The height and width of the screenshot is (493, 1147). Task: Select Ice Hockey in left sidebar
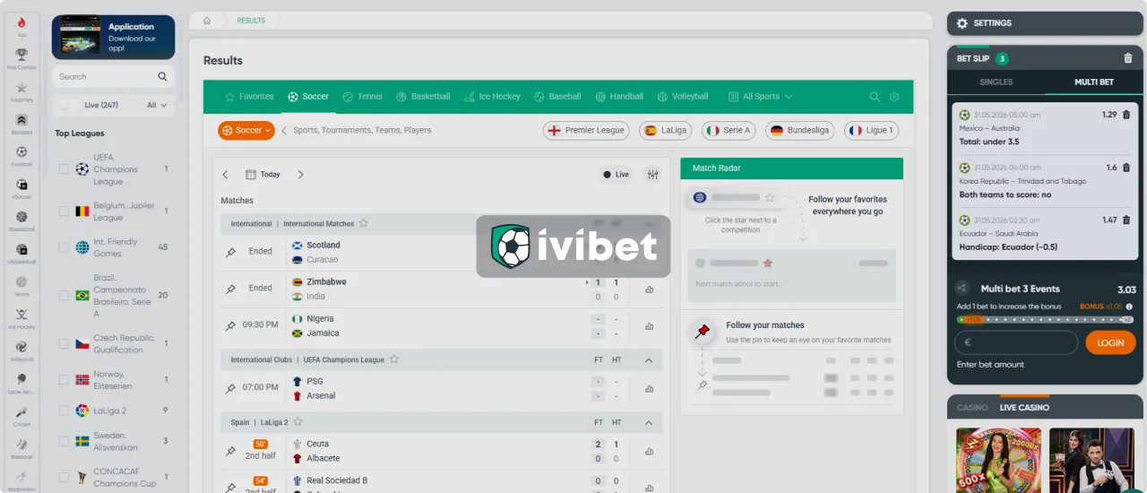(22, 318)
